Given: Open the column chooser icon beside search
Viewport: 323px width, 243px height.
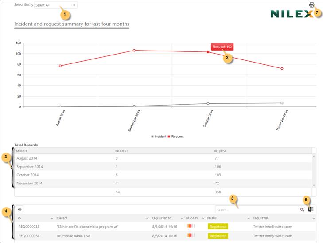Looking at the screenshot, I should coord(311,209).
